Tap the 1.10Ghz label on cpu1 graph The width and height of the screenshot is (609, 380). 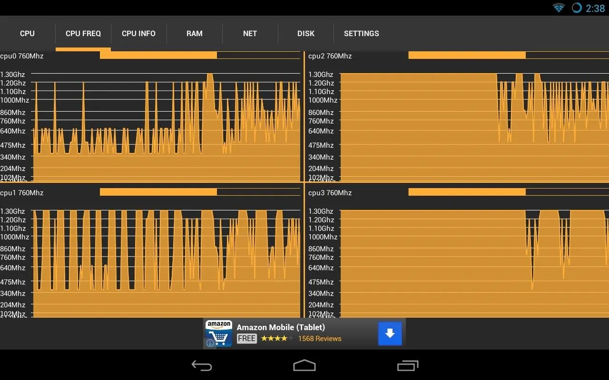[13, 228]
